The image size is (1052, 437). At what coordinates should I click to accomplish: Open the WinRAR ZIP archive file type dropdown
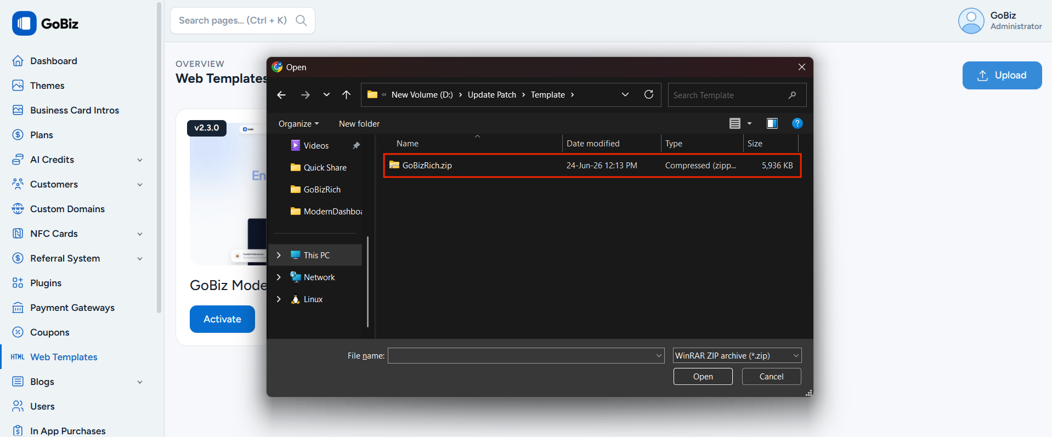click(x=737, y=356)
